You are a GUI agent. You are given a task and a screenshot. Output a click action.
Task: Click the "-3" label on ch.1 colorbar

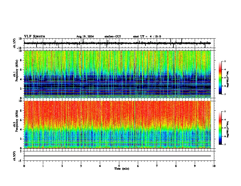[x=224, y=61]
